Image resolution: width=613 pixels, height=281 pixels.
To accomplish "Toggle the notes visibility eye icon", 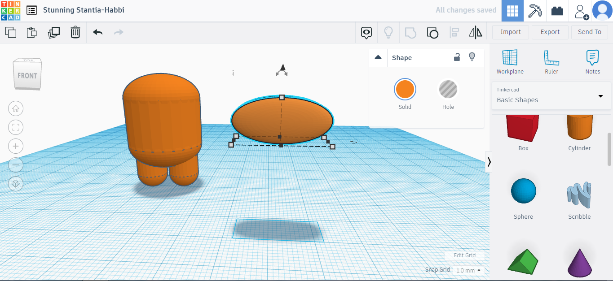I will [367, 32].
